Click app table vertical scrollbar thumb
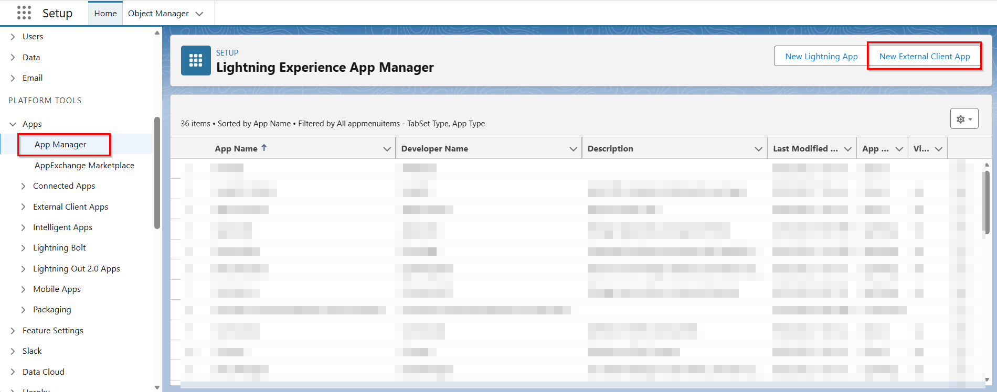Viewport: 997px width, 392px height. point(987,203)
